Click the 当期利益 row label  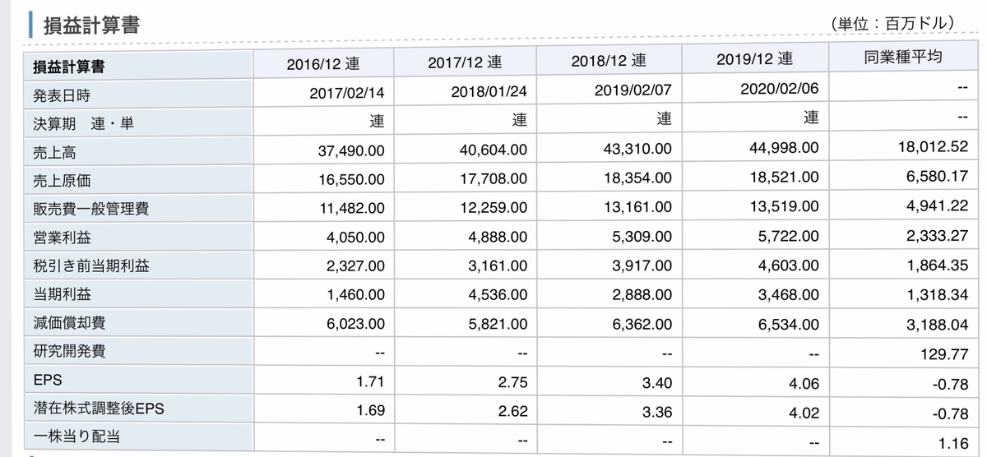coord(62,294)
